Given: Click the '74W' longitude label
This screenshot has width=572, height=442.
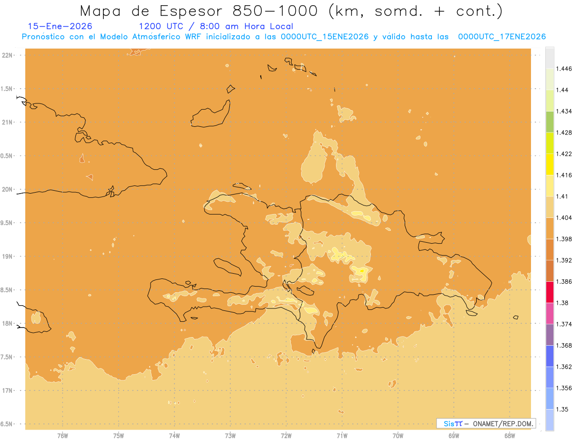Looking at the screenshot, I should click(174, 436).
